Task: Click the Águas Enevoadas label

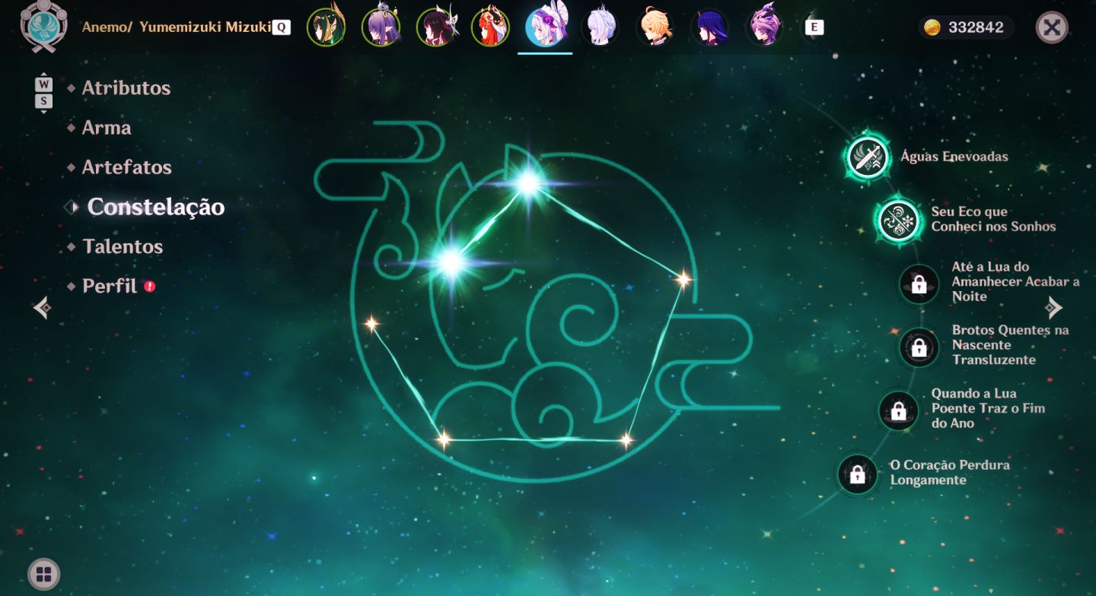Action: click(x=954, y=157)
